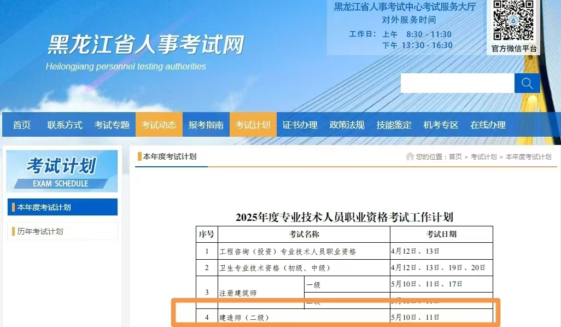
Task: Go to 机考专区 section
Action: coord(441,125)
